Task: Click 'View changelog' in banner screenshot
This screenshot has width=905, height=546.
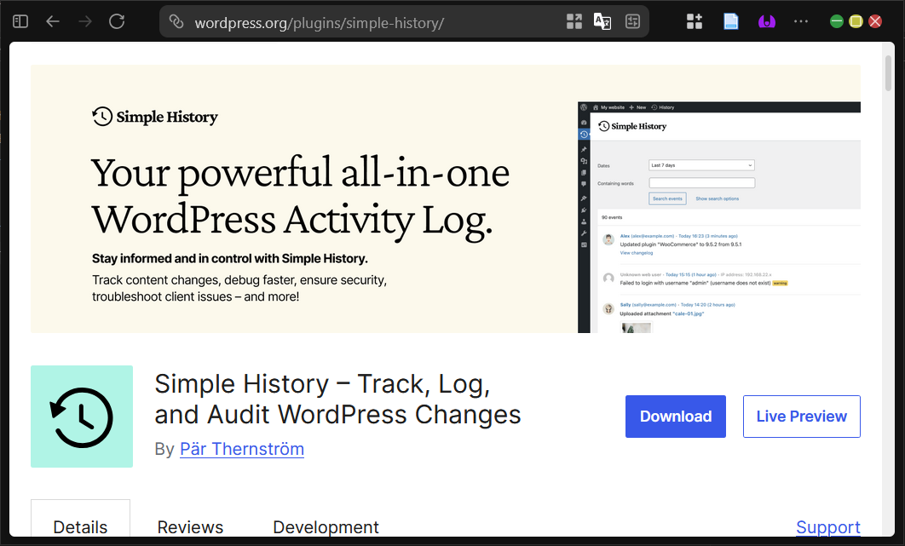Action: point(637,253)
